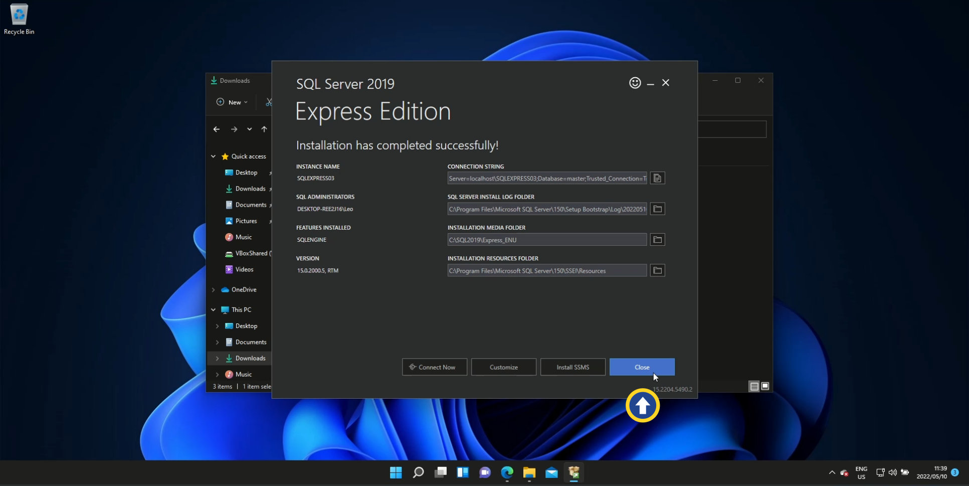The image size is (969, 486).
Task: Click the version 15.0.2000.5, RTM text
Action: (317, 270)
